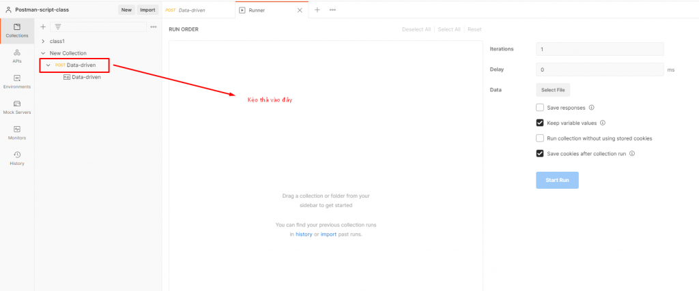Select the POST Data-driven request

(x=74, y=65)
